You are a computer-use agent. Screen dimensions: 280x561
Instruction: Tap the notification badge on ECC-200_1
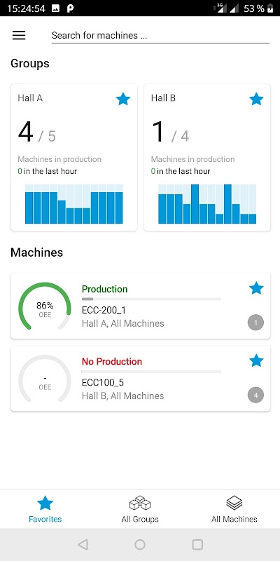[255, 323]
